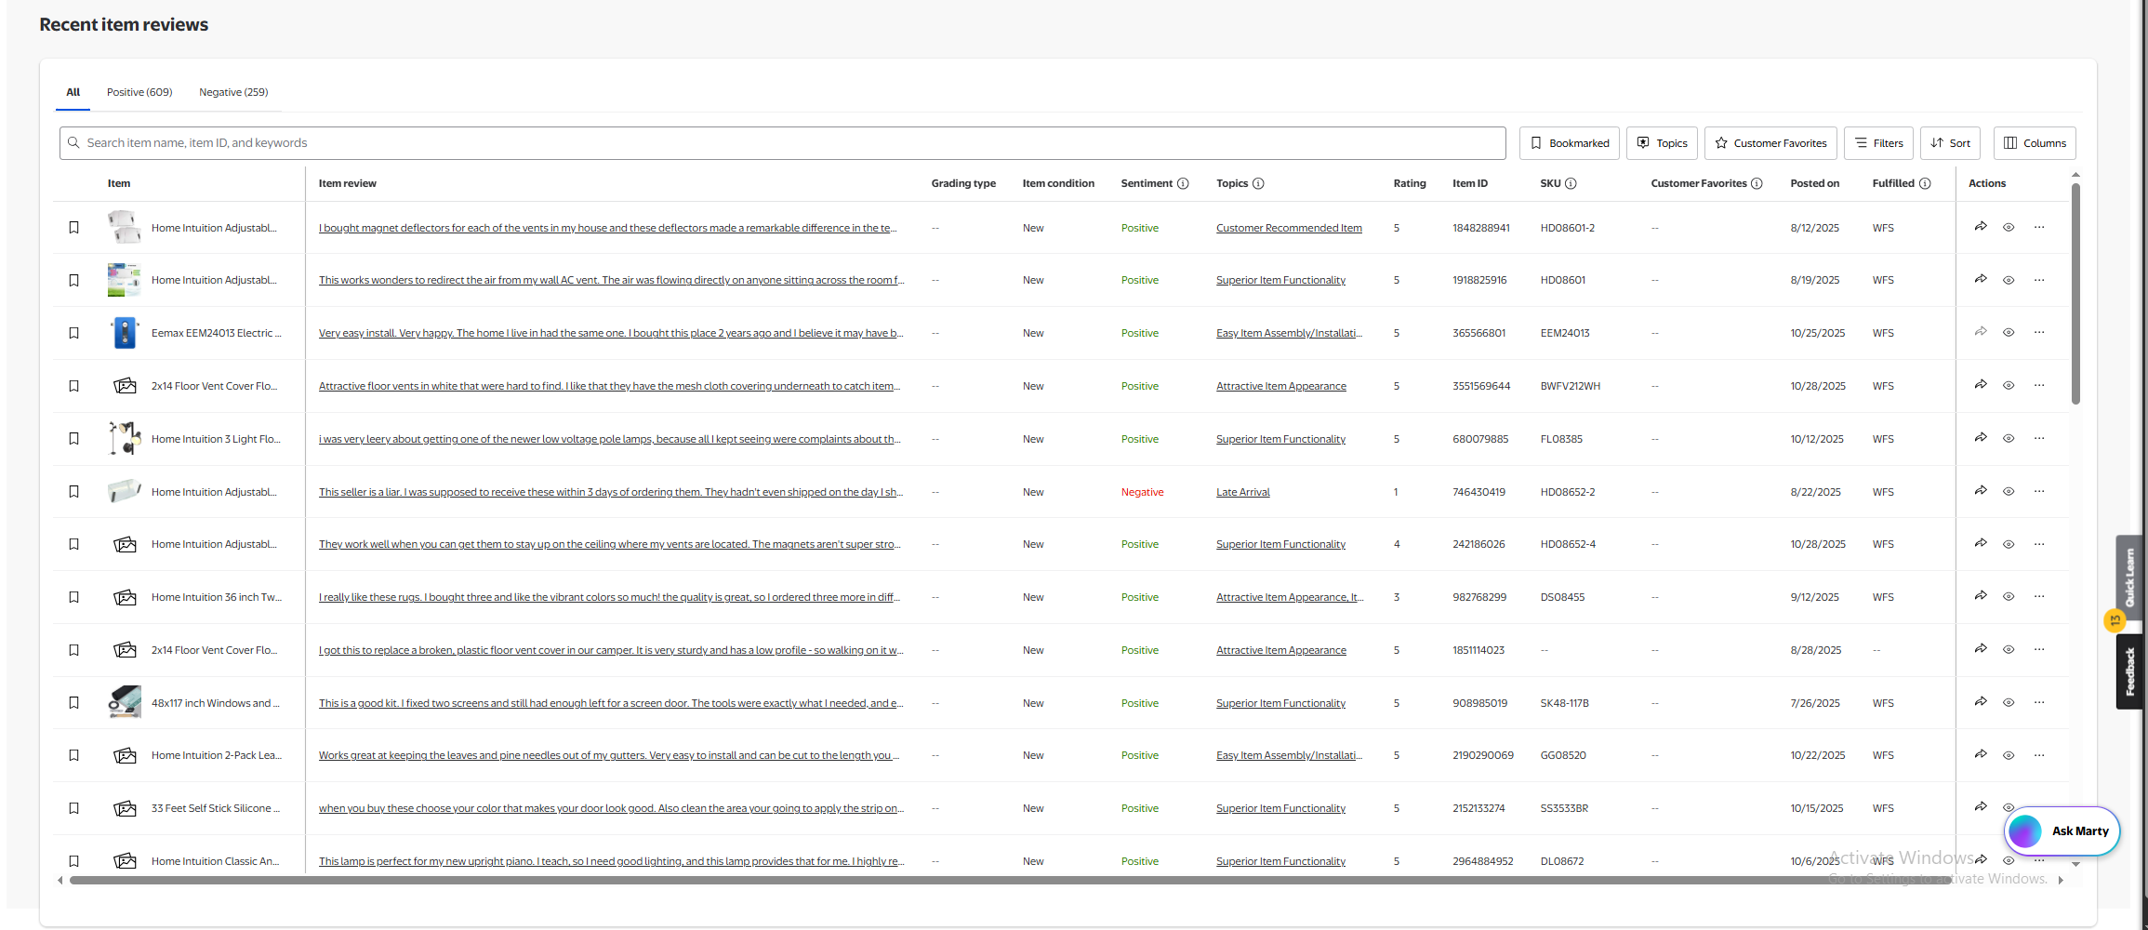Share the review dated 8/12/2025
Screen dimensions: 2148x930
1981,227
